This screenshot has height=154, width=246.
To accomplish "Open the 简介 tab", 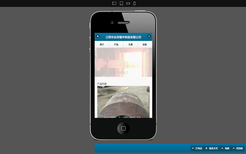I will click(102, 44).
